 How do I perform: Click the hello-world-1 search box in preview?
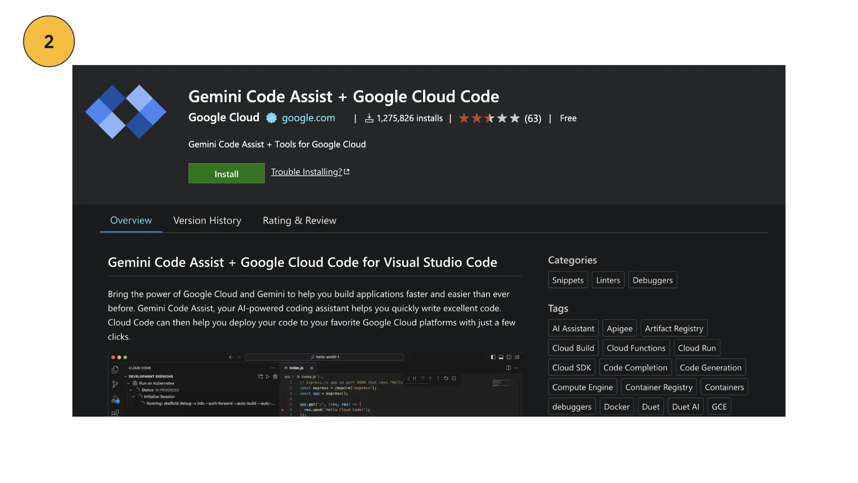click(324, 357)
